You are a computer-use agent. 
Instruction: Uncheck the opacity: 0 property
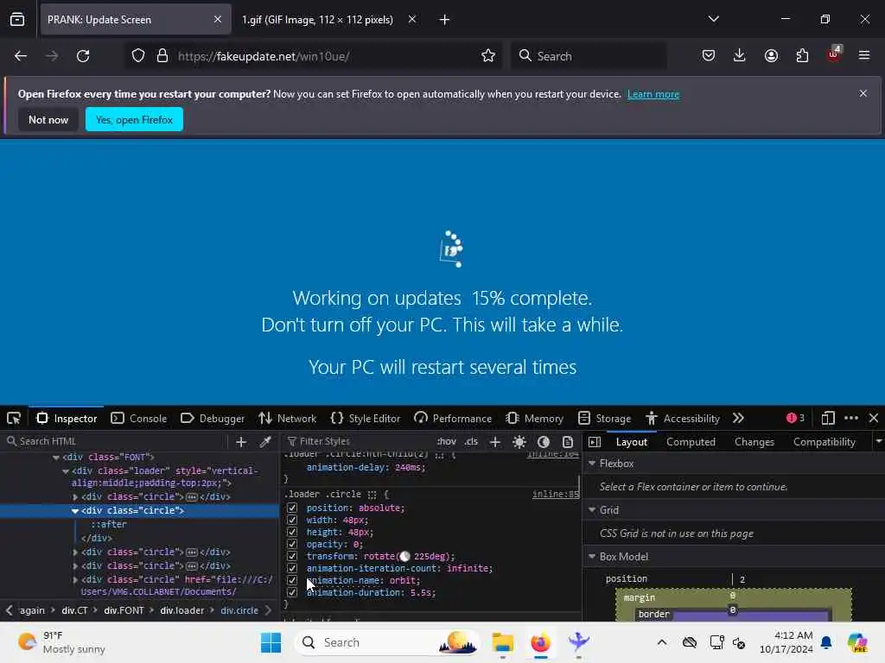coord(292,544)
